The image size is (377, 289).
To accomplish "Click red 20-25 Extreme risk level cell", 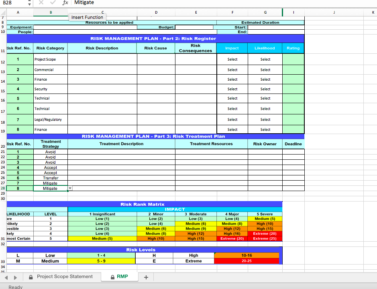I will point(247,261).
